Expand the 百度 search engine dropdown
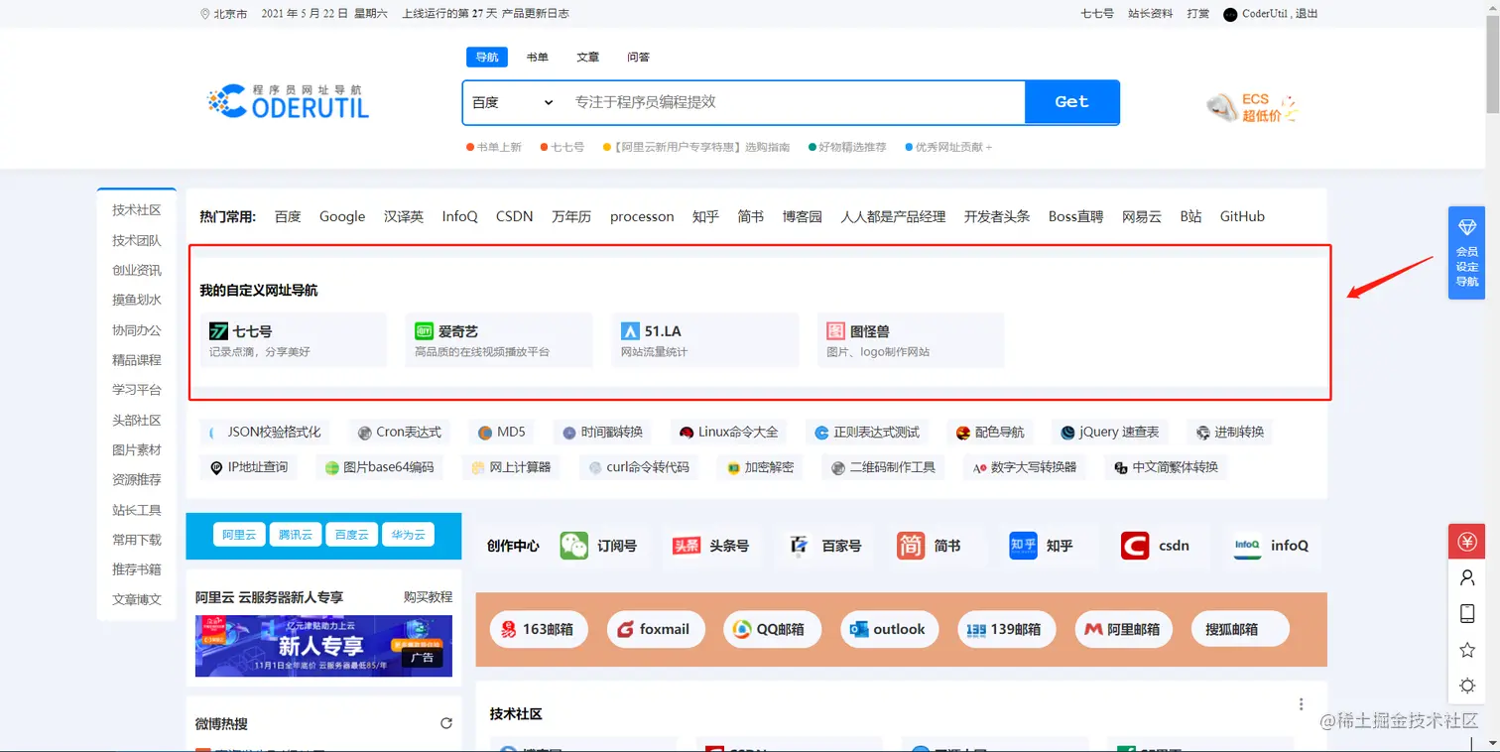Viewport: 1500px width, 752px height. (x=512, y=102)
